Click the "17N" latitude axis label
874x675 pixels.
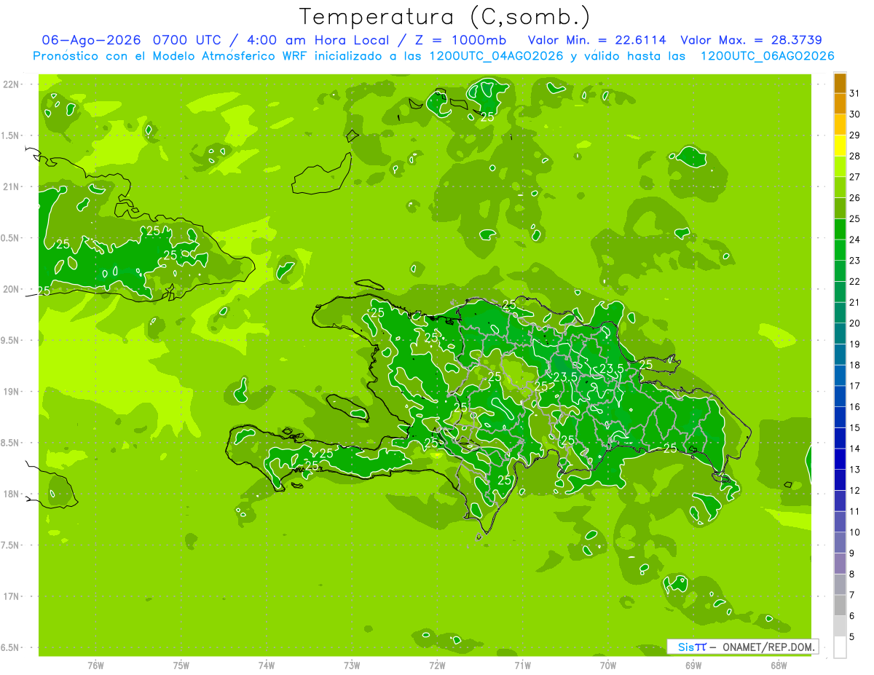coord(12,596)
